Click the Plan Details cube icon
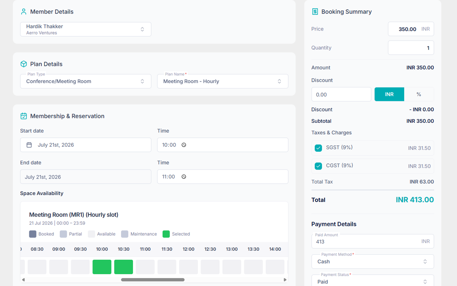The height and width of the screenshot is (286, 457). point(24,64)
